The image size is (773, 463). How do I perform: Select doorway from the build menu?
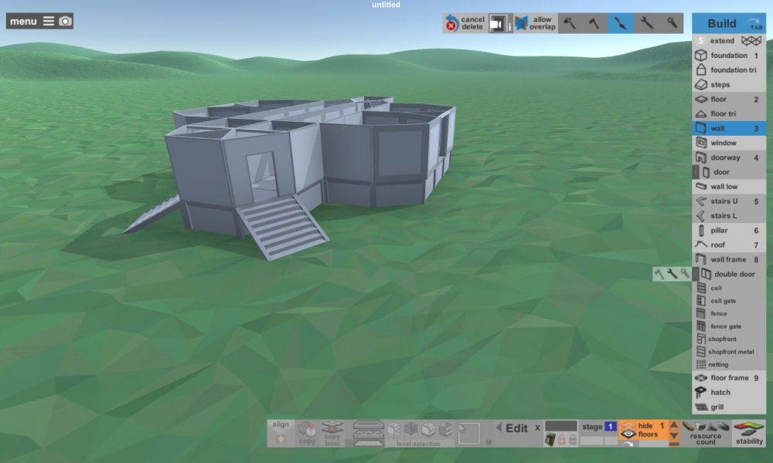coord(728,157)
